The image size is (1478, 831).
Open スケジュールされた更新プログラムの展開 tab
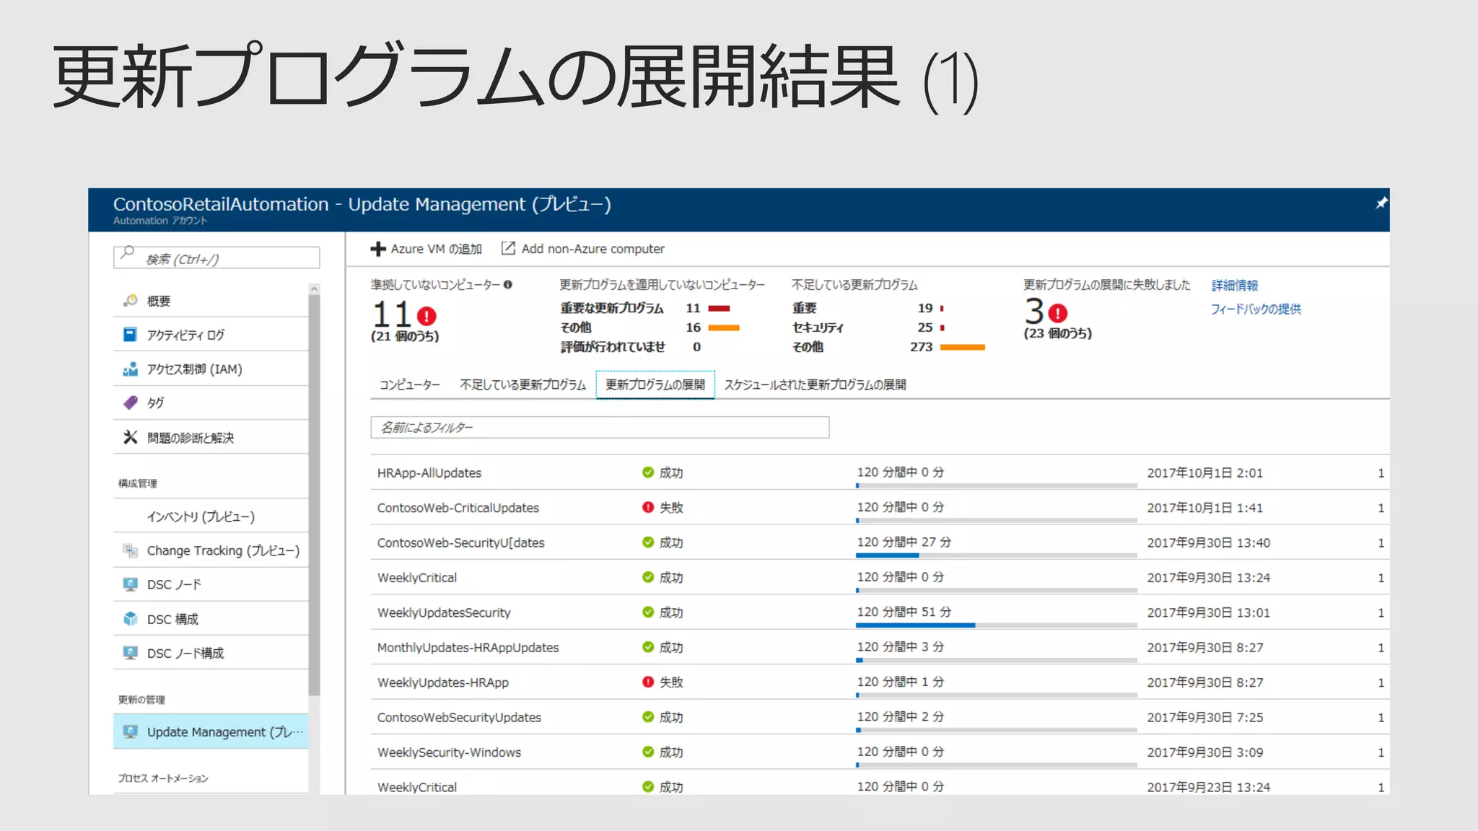pyautogui.click(x=815, y=384)
